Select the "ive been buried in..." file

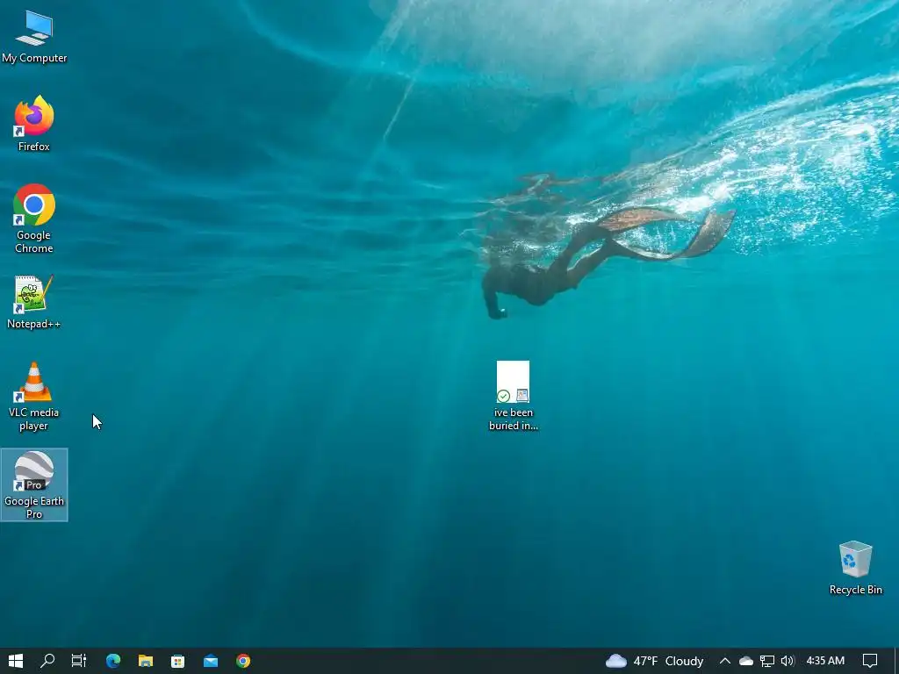point(513,396)
